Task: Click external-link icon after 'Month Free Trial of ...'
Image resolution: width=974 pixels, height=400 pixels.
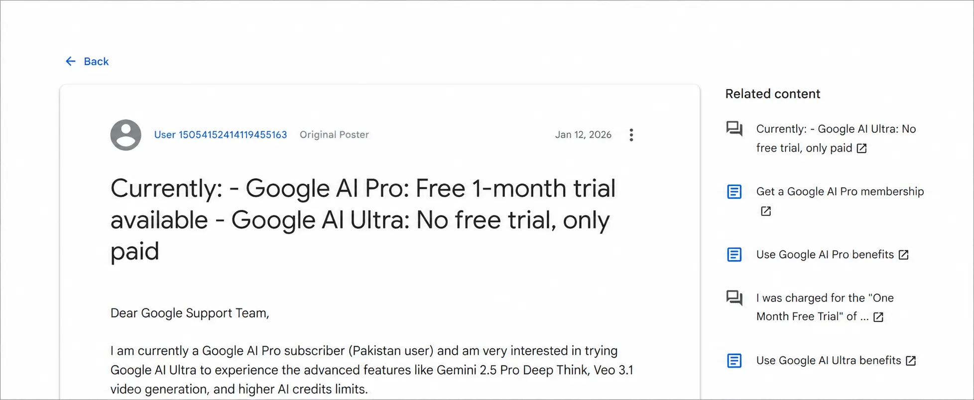Action: coord(878,317)
